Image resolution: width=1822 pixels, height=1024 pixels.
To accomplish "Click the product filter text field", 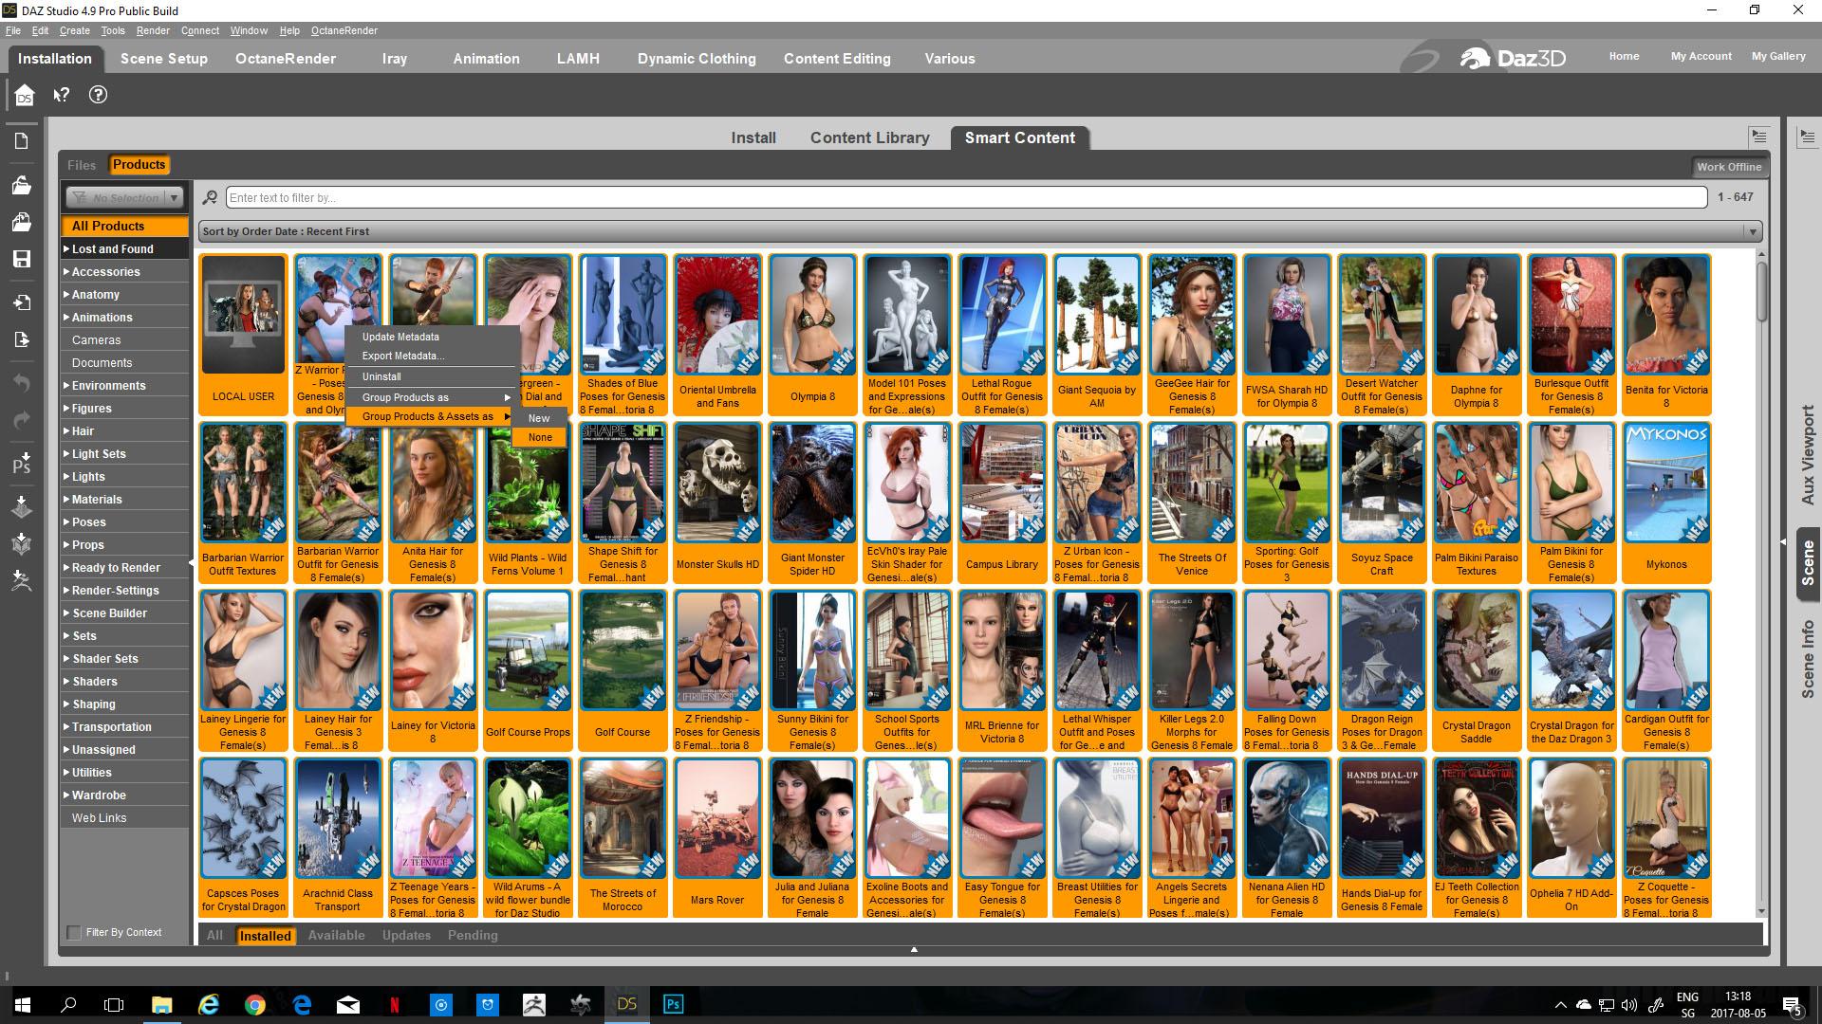I will (965, 198).
